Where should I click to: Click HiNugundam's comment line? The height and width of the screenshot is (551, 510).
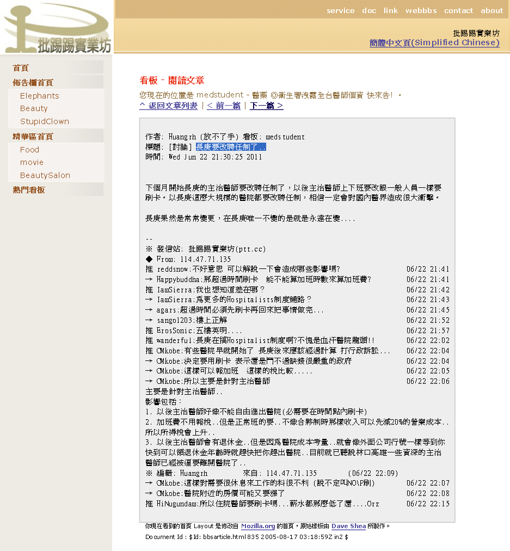click(x=297, y=504)
